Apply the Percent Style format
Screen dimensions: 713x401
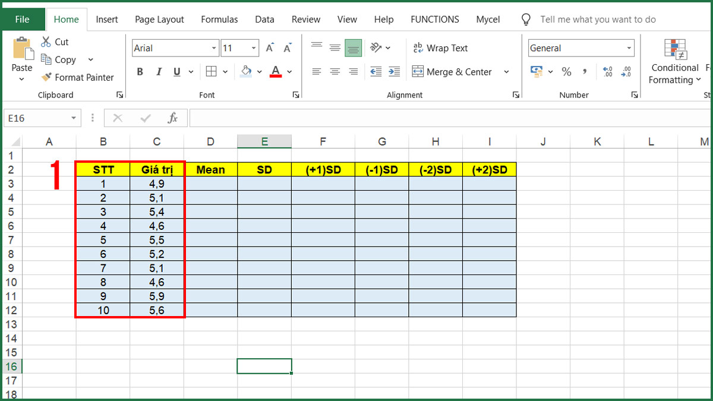coord(567,71)
